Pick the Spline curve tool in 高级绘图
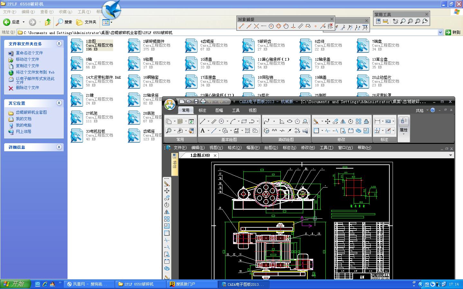Screen dimensions: 463x289 [267, 121]
